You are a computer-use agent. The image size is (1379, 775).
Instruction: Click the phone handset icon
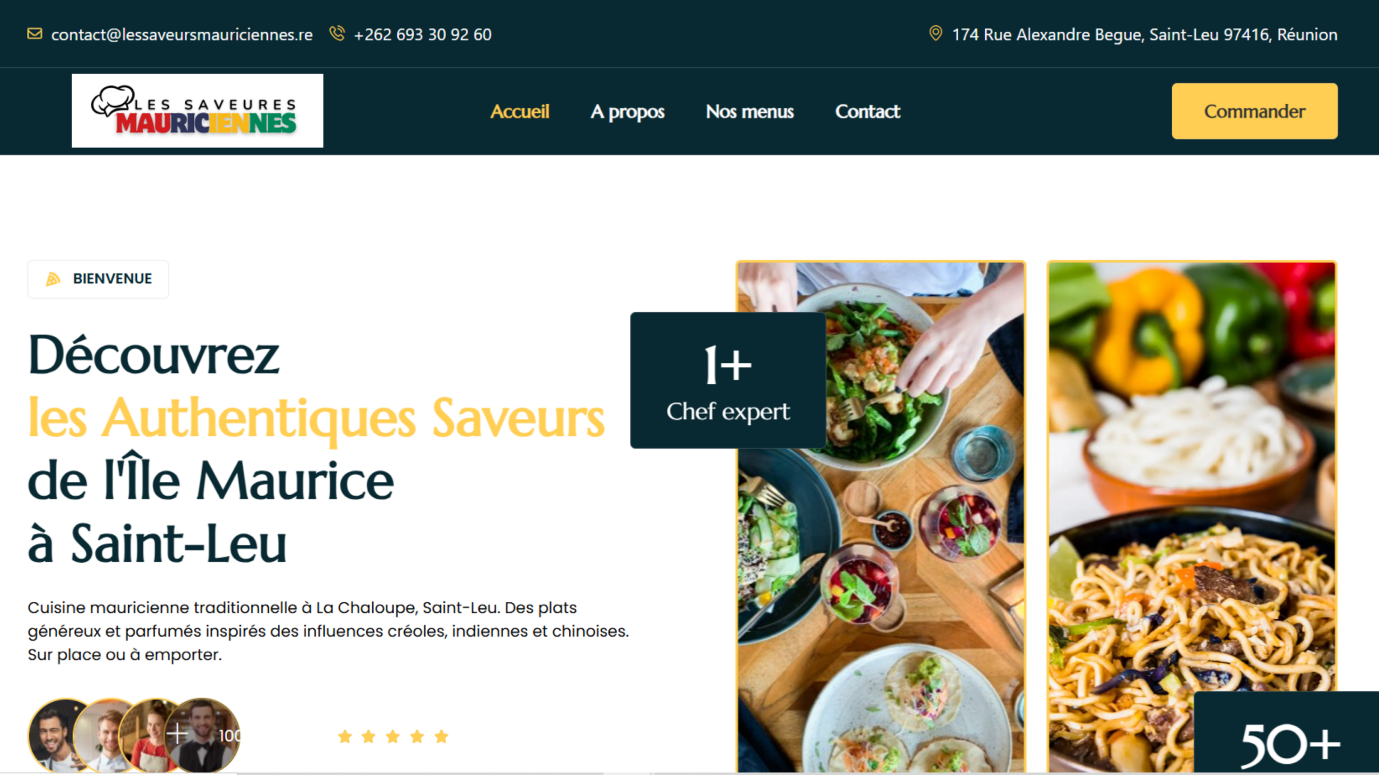337,33
